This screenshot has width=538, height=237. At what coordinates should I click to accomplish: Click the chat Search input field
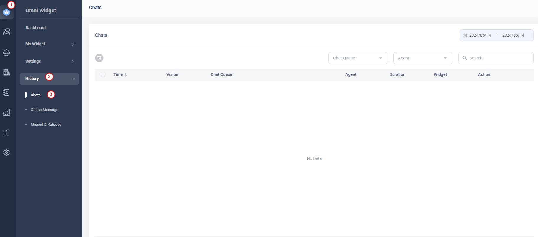(x=499, y=58)
